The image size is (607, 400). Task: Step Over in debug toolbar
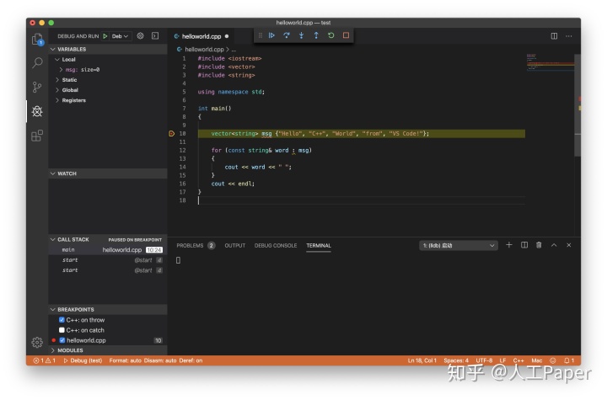coord(287,35)
